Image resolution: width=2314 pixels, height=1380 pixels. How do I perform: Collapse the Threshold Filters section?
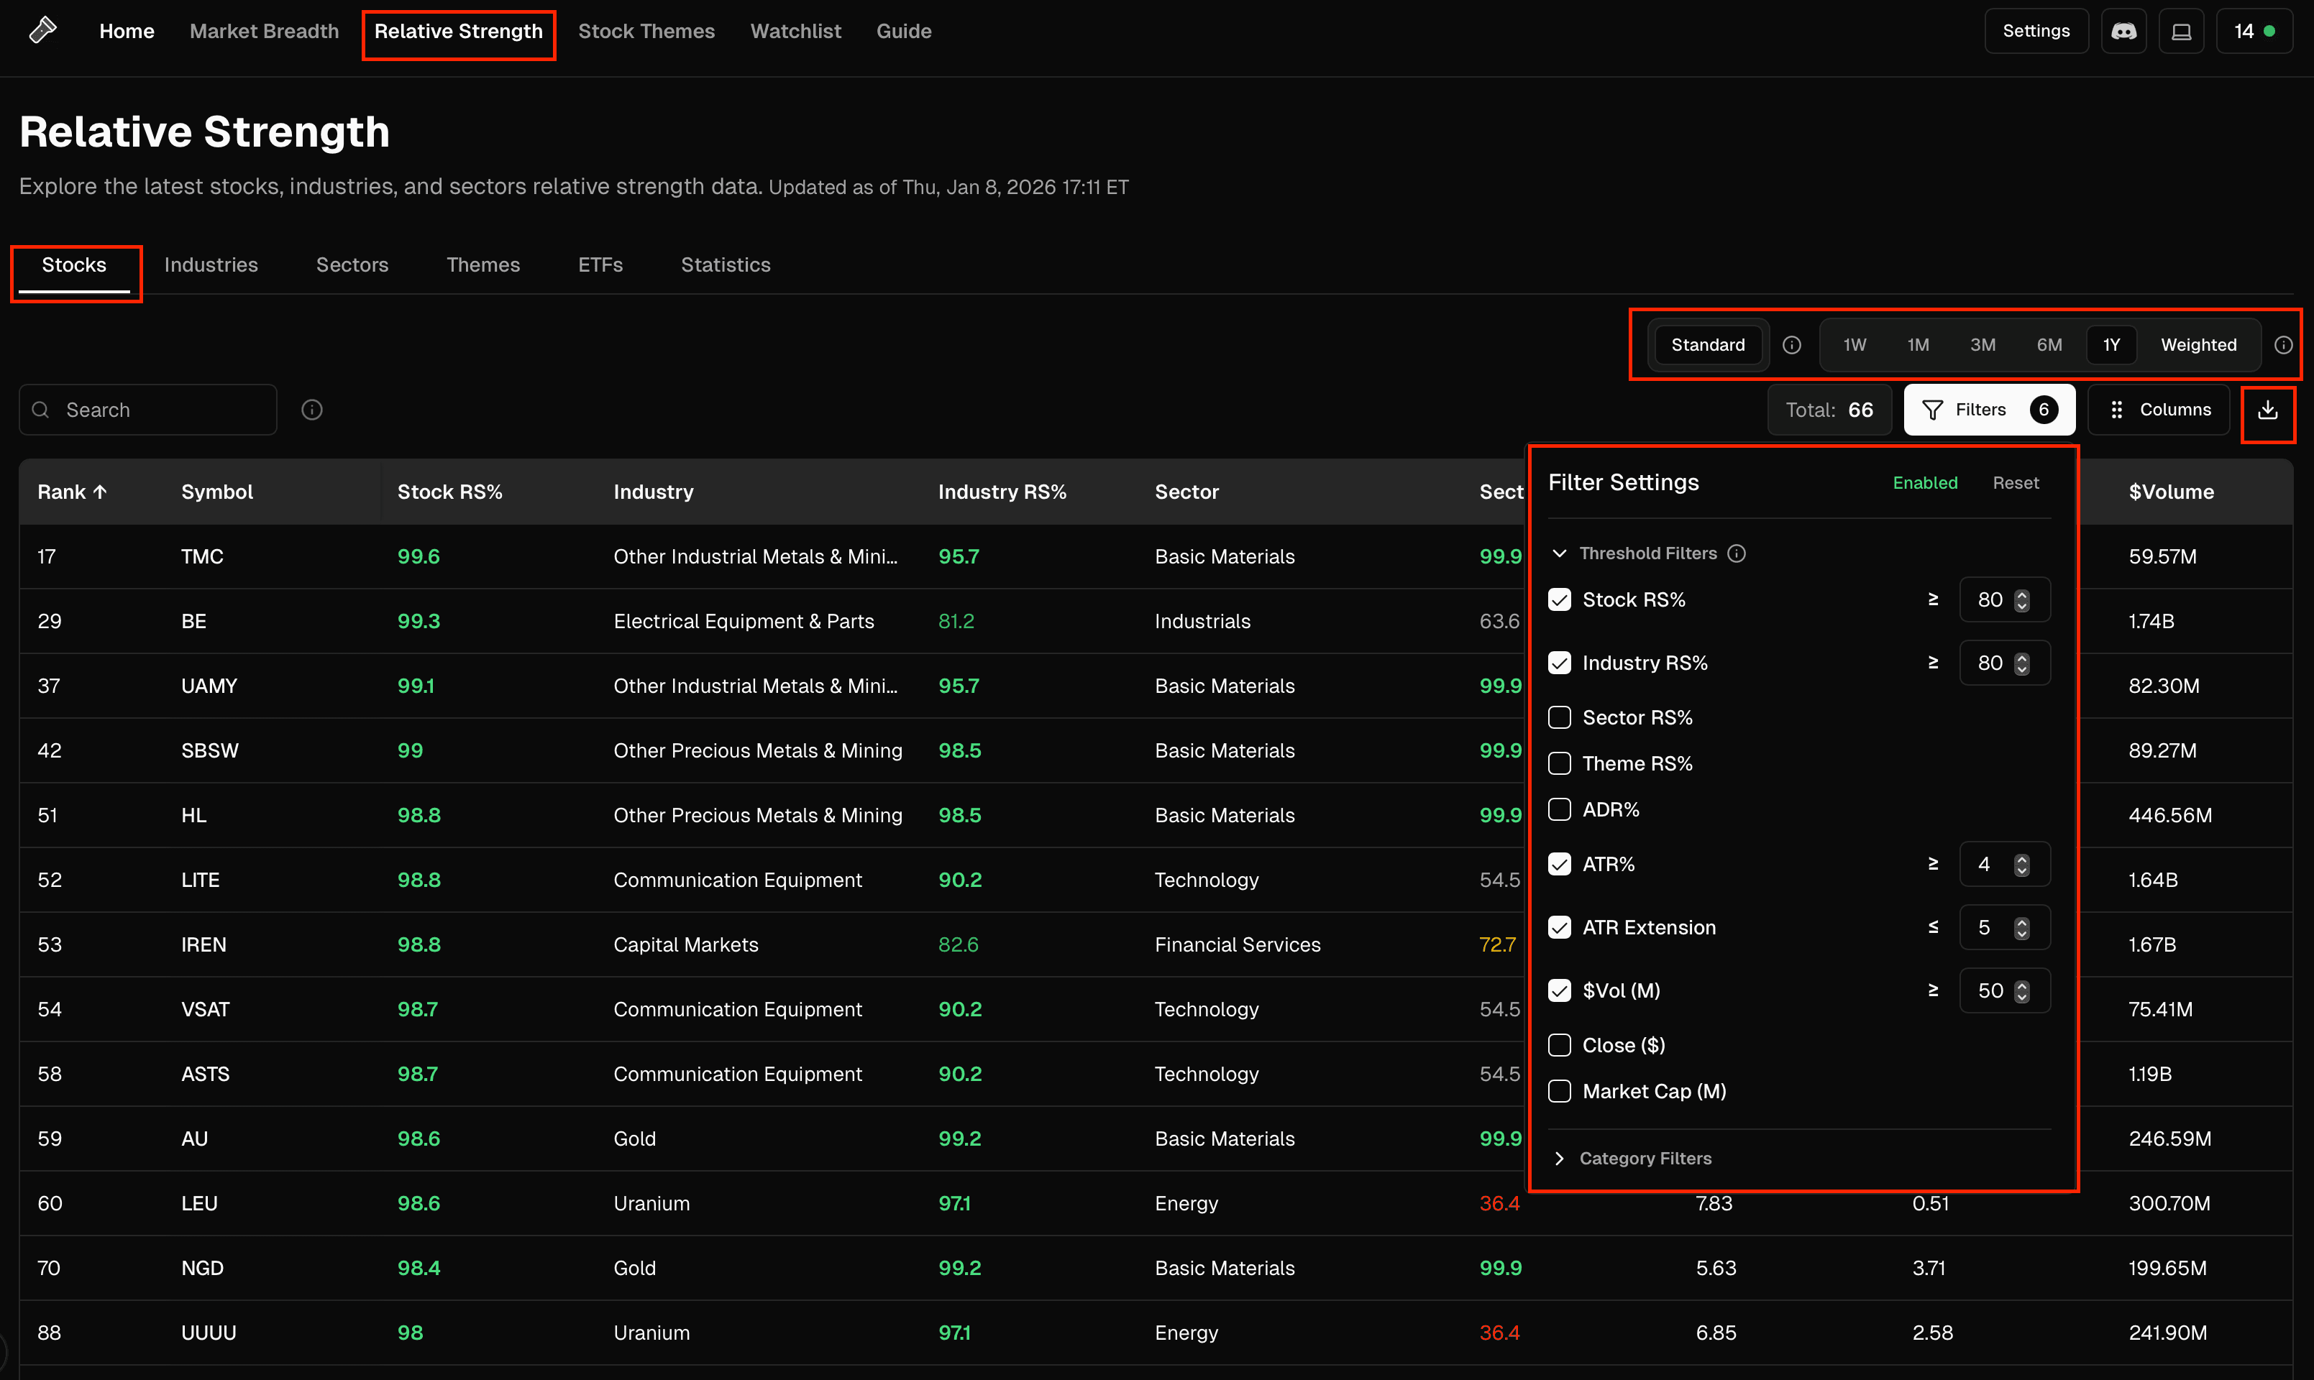point(1560,553)
